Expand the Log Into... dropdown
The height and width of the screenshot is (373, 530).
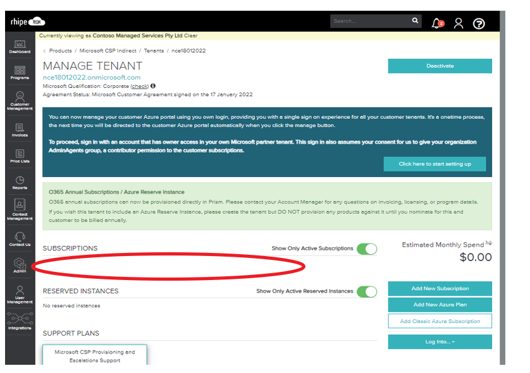(x=440, y=341)
